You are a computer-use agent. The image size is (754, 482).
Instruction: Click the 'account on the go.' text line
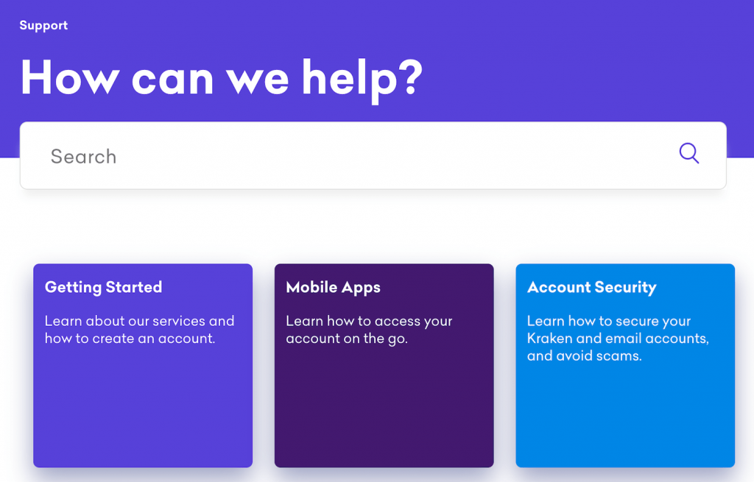point(347,339)
